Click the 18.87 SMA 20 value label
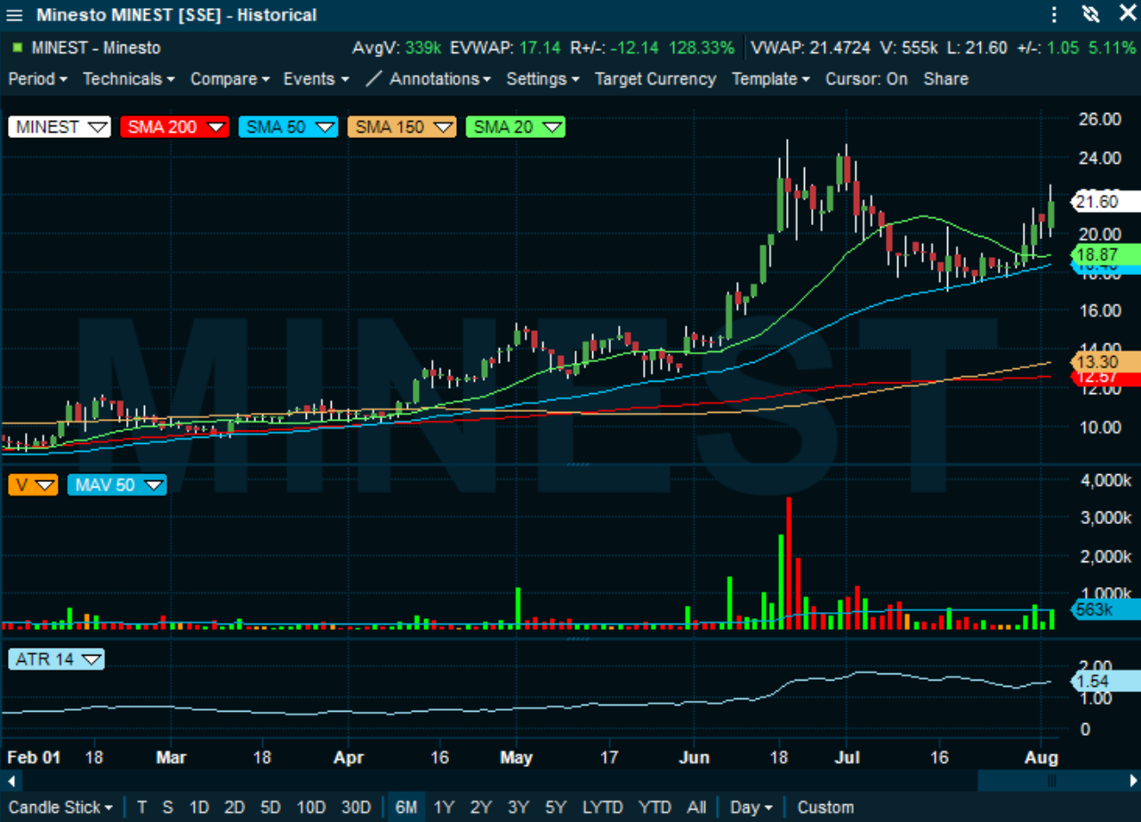The image size is (1141, 822). coord(1105,254)
